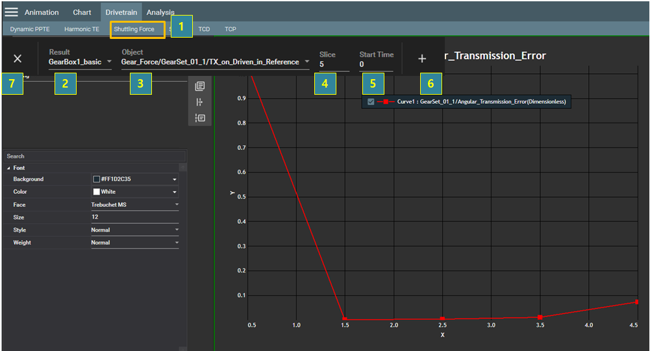The width and height of the screenshot is (650, 351).
Task: Open the hamburger menu icon
Action: click(11, 12)
